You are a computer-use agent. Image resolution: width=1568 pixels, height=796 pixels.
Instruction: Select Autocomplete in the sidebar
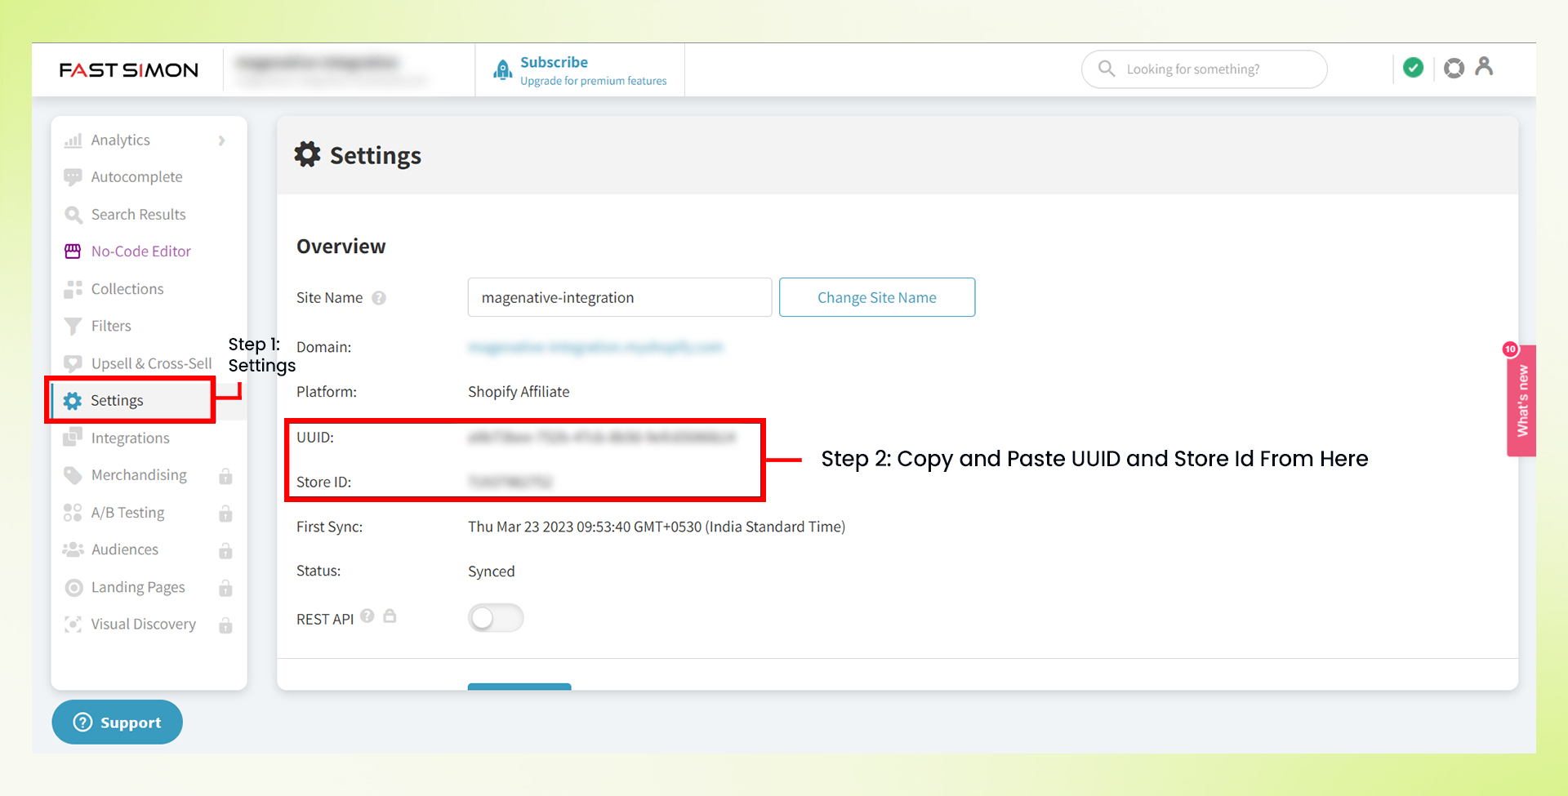point(136,177)
